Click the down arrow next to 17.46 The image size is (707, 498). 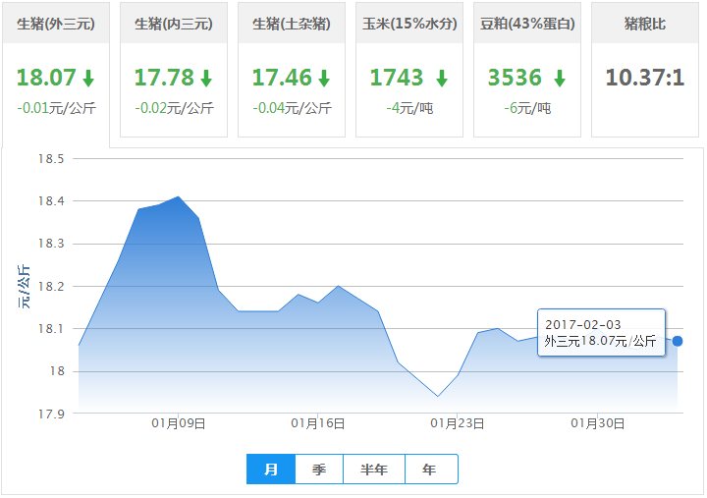324,79
